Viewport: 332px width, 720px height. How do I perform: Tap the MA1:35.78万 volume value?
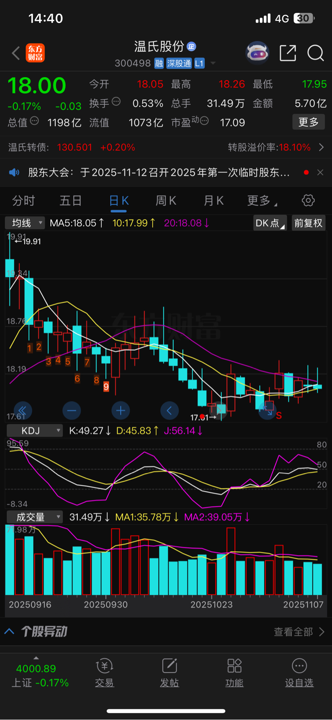147,517
